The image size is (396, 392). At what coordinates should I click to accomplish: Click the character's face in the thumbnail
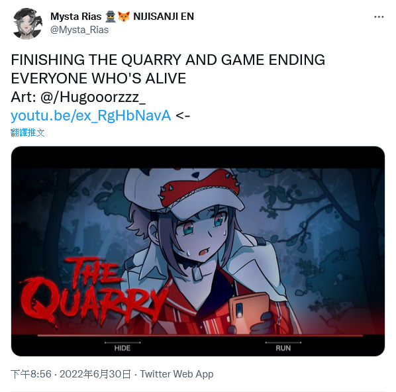click(201, 234)
